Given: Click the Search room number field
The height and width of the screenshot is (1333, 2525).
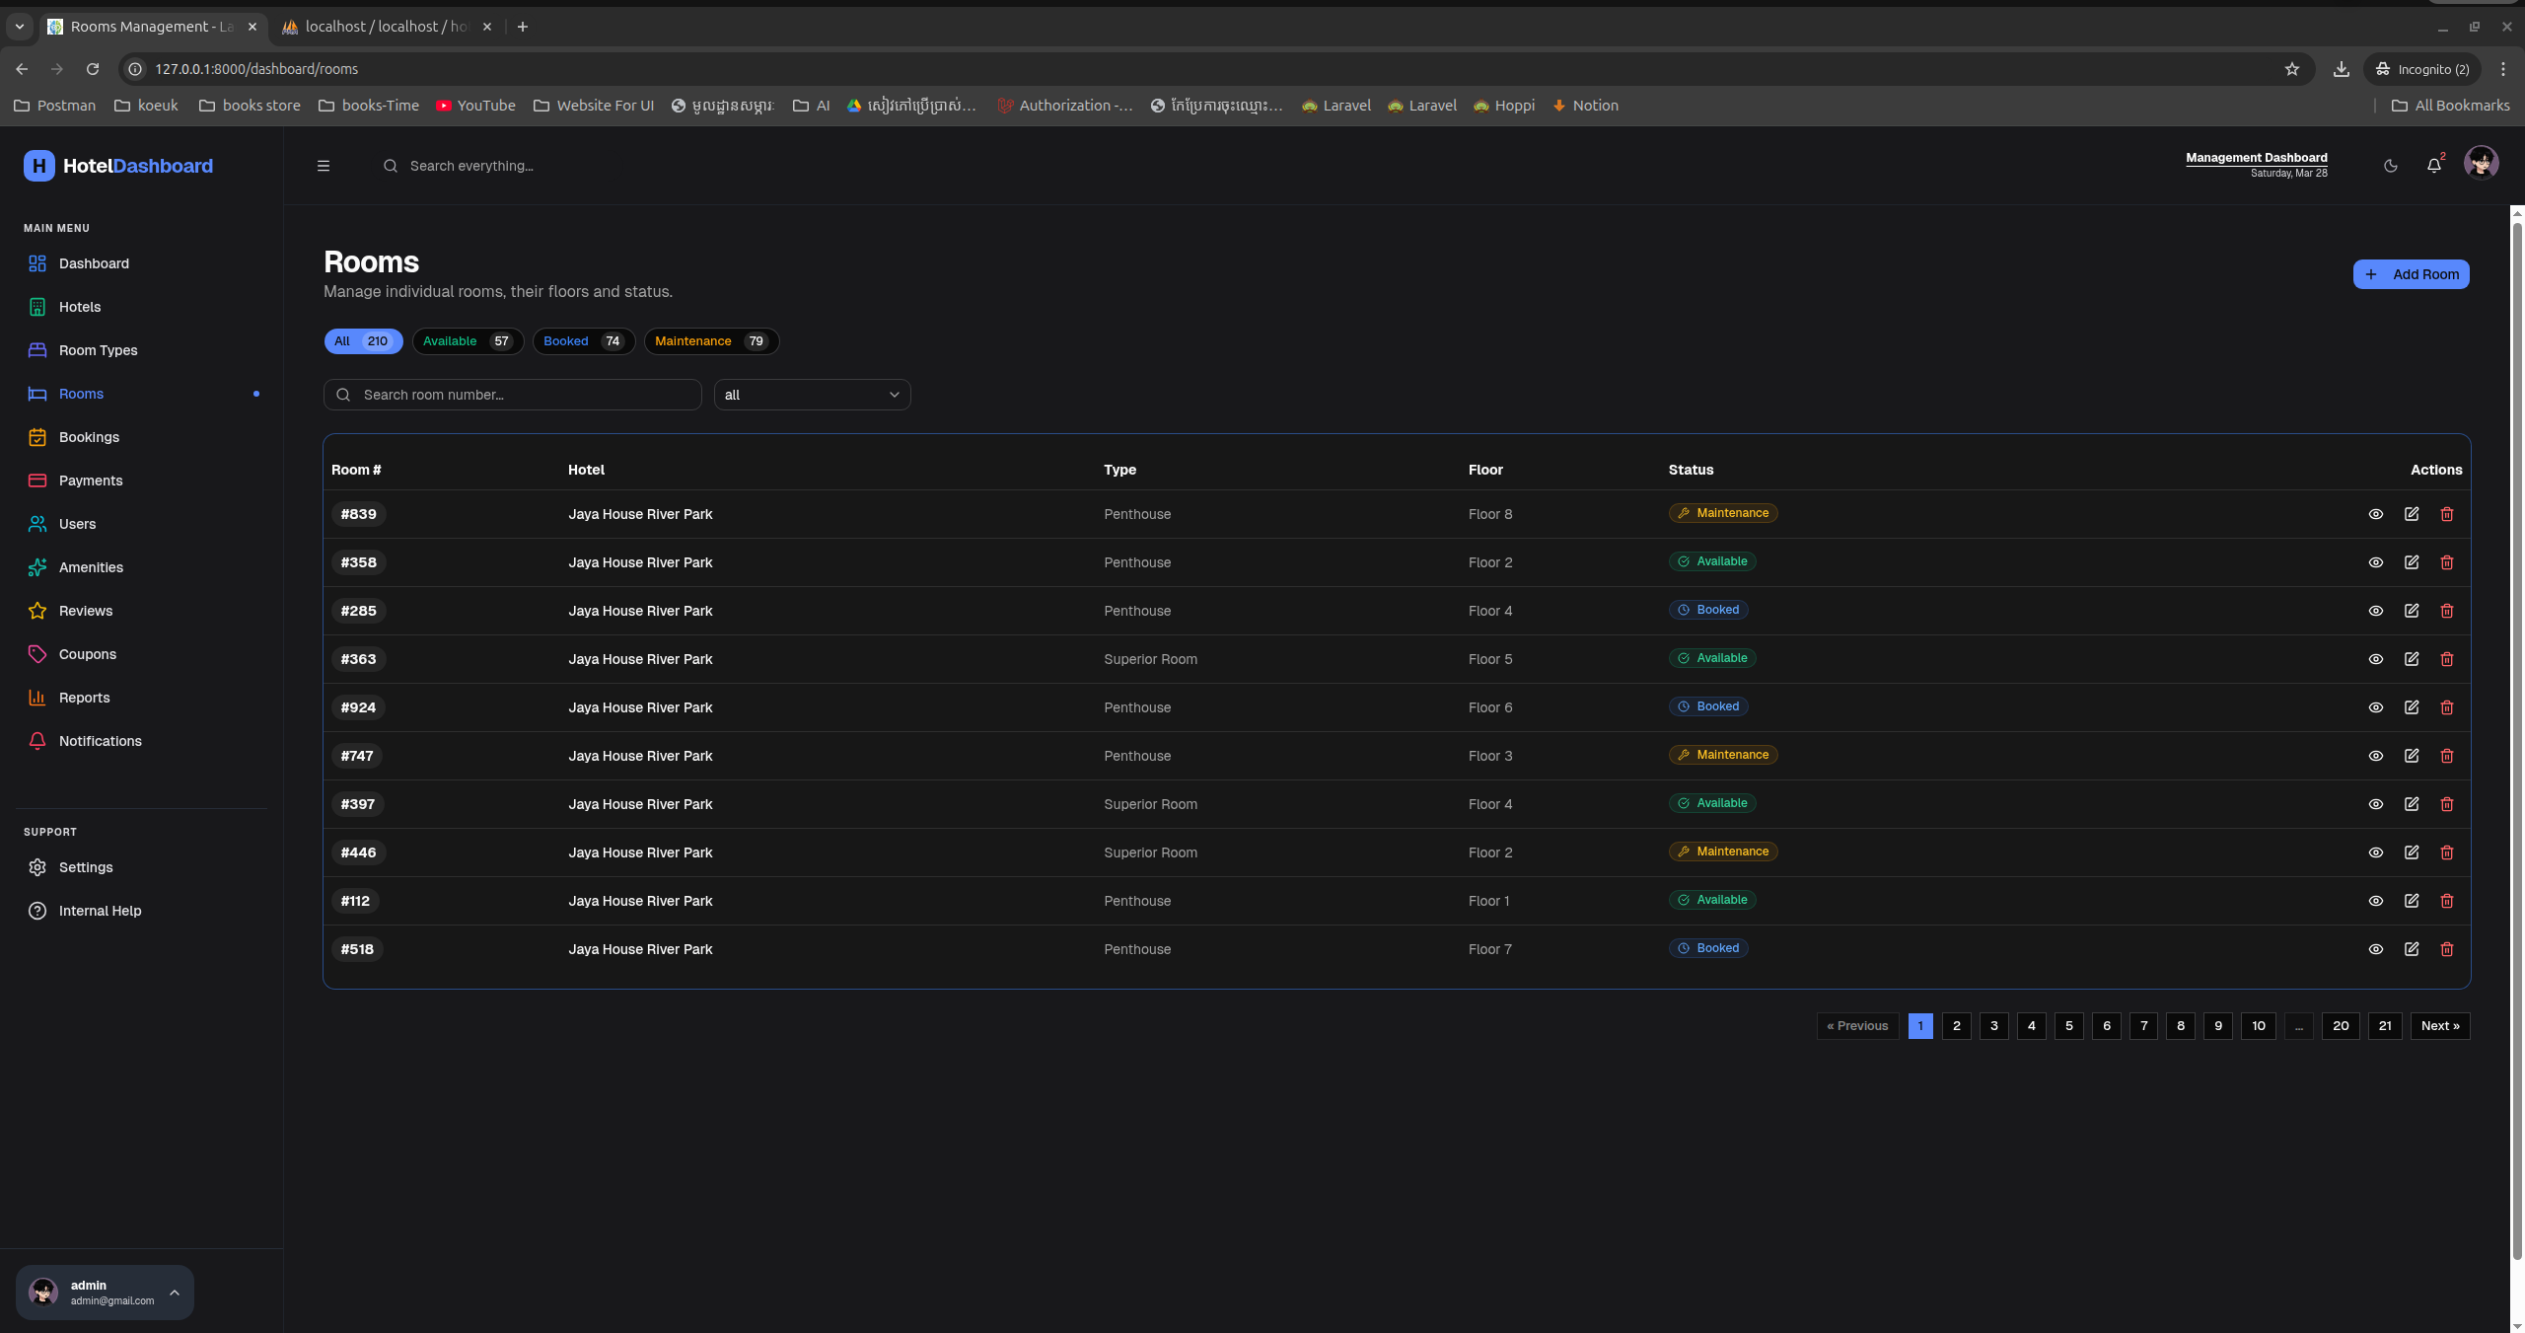Looking at the screenshot, I should (x=513, y=395).
